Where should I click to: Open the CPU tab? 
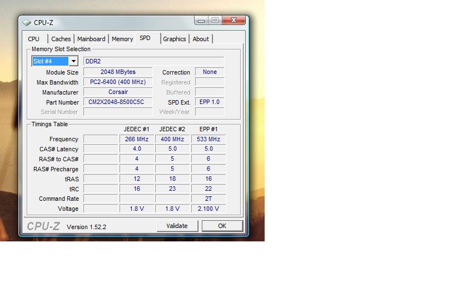click(36, 39)
